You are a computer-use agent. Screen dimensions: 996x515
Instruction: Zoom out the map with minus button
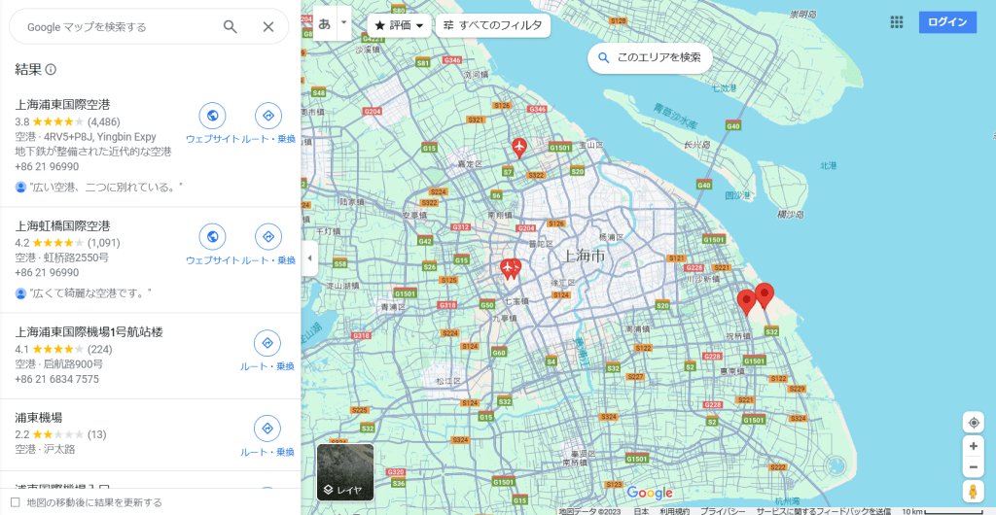(973, 468)
